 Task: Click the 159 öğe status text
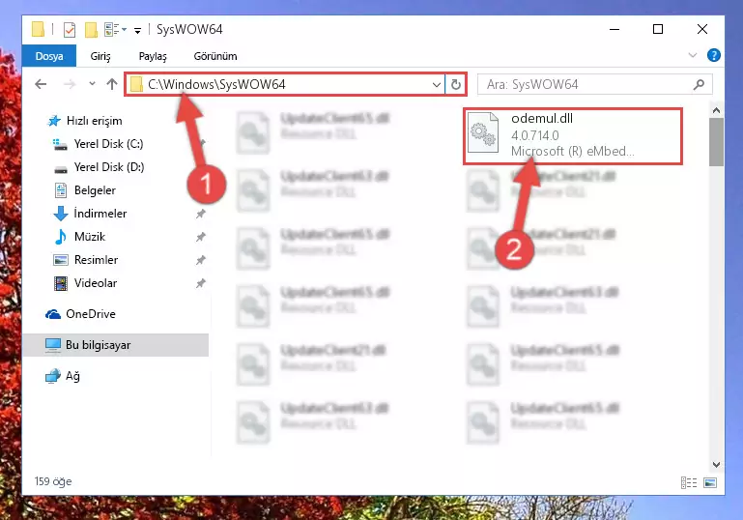point(52,481)
